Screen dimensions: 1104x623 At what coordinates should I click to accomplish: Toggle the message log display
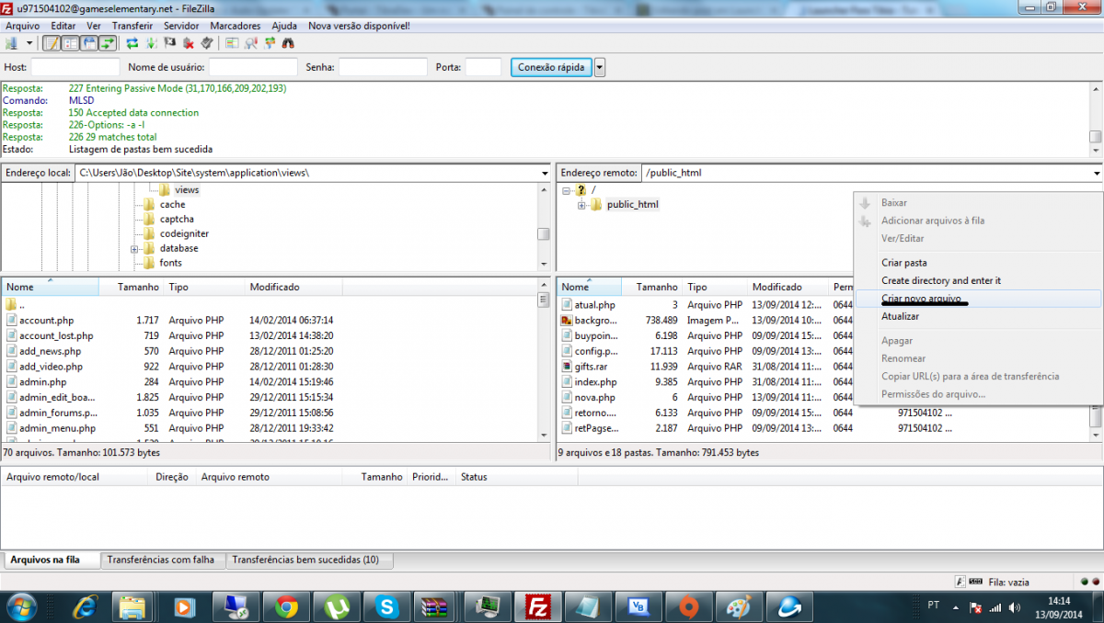point(51,42)
